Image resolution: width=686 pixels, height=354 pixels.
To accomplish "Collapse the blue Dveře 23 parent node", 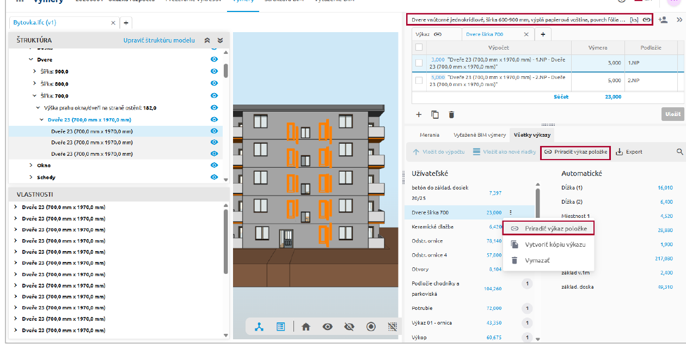I will tap(42, 119).
